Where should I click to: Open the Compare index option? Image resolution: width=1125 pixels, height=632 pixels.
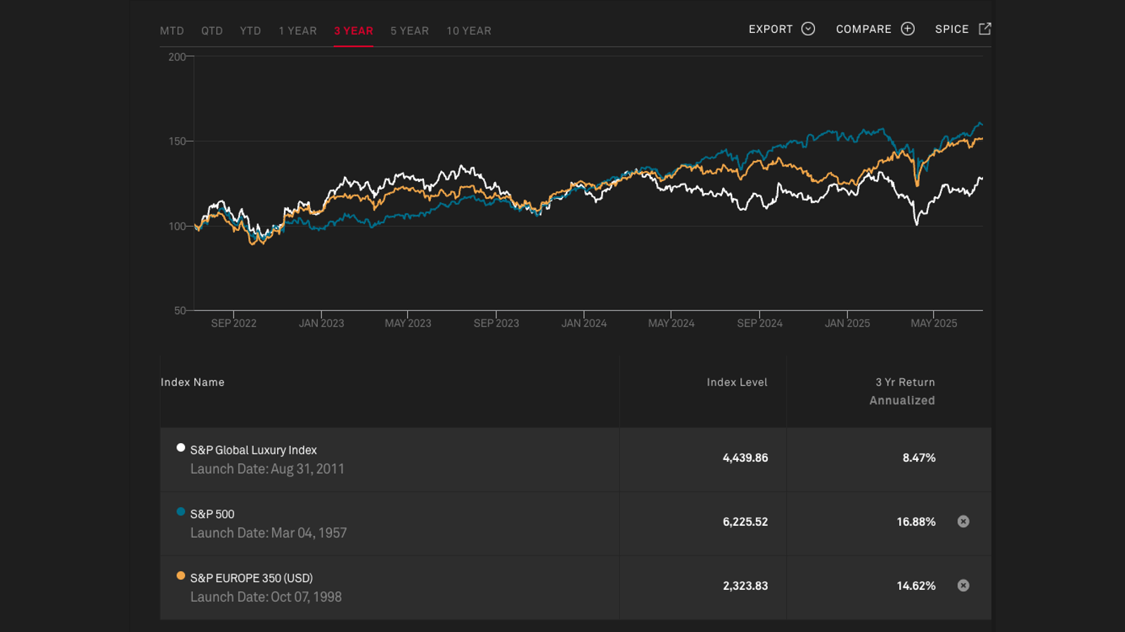tap(863, 29)
